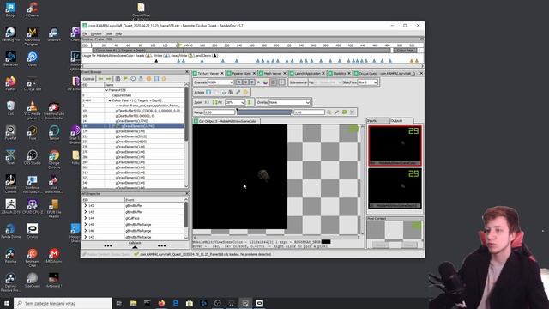
Task: Click the black color swatch in texture status bar
Action: coord(326,242)
